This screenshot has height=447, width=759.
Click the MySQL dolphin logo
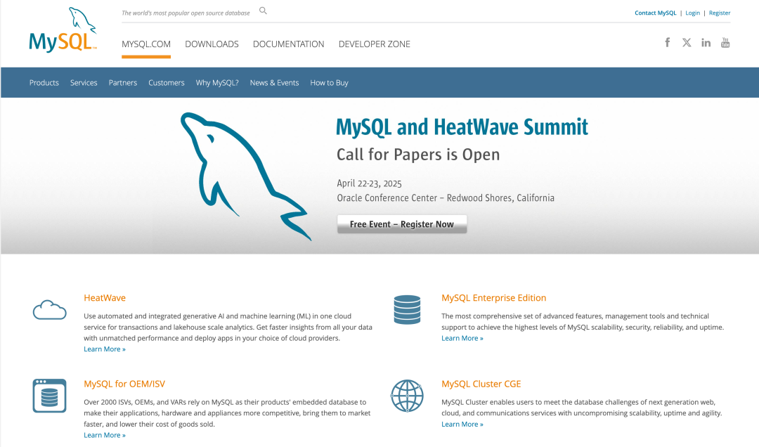click(x=63, y=30)
